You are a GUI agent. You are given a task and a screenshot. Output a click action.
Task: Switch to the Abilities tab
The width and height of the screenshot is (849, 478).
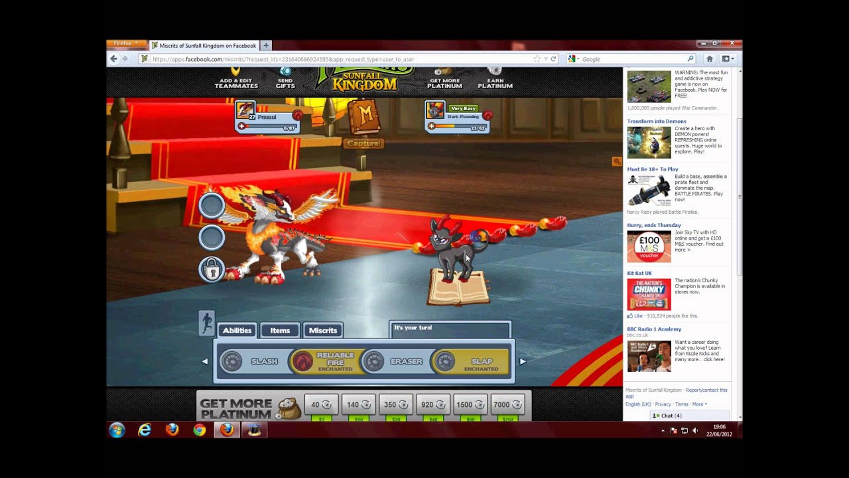(x=237, y=331)
